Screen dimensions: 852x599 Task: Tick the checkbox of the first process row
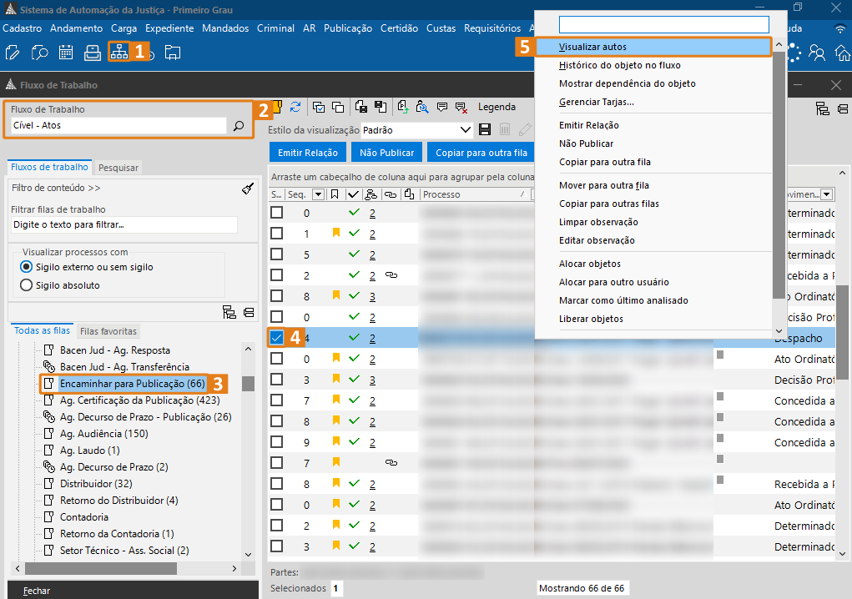tap(276, 213)
